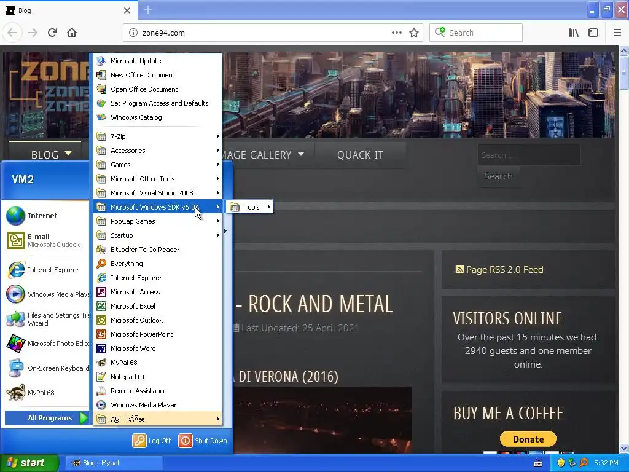Expand the Startup folder
The height and width of the screenshot is (472, 629).
pos(157,235)
